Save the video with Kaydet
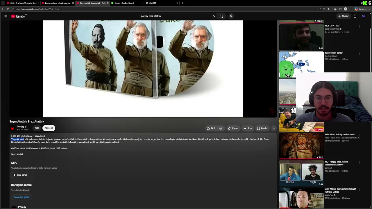The height and width of the screenshot is (209, 372). pos(262,128)
